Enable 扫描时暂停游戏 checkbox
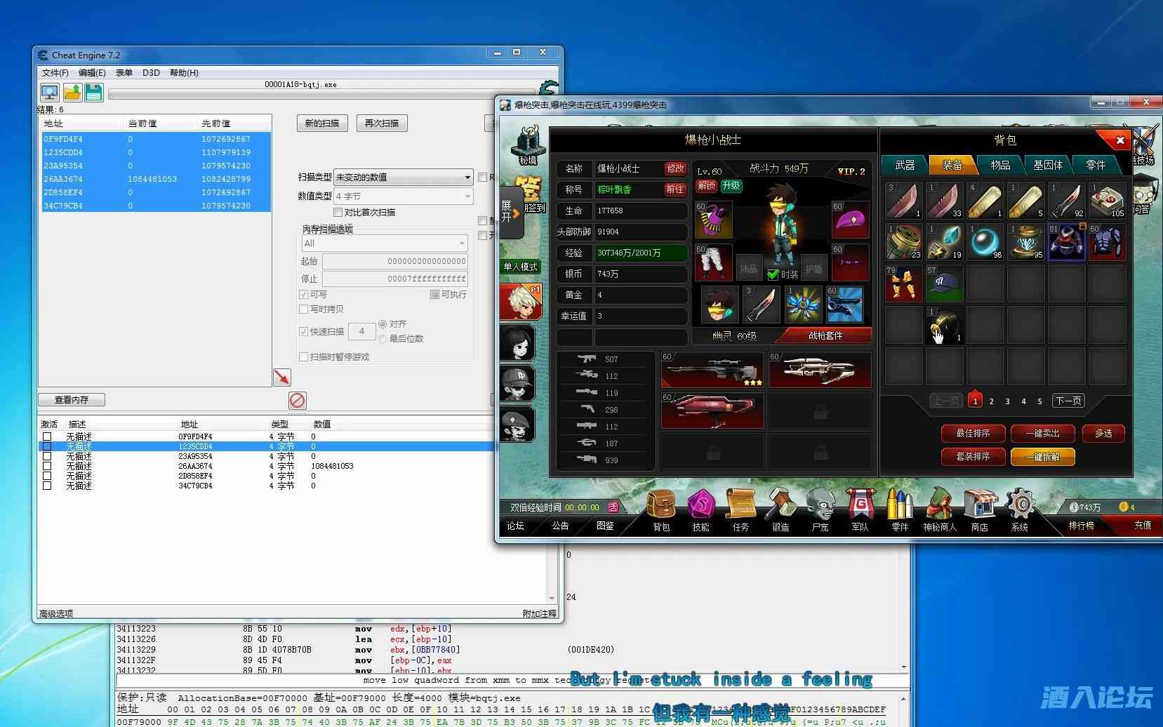 (x=304, y=357)
